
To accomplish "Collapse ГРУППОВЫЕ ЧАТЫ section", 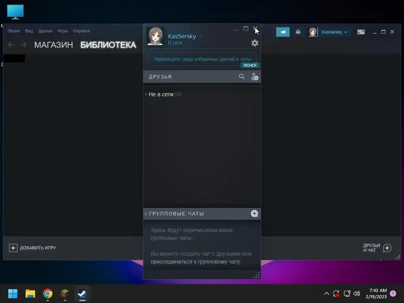I will [146, 213].
